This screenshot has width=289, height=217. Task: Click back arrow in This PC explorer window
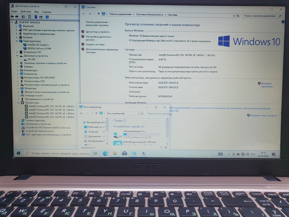[81, 113]
